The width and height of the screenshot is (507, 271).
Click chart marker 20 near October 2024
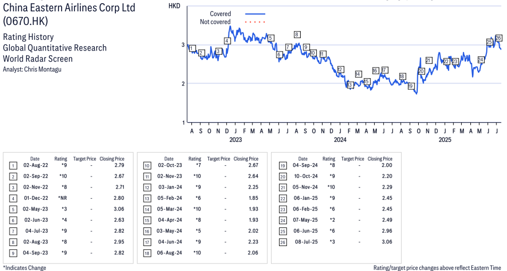[421, 71]
